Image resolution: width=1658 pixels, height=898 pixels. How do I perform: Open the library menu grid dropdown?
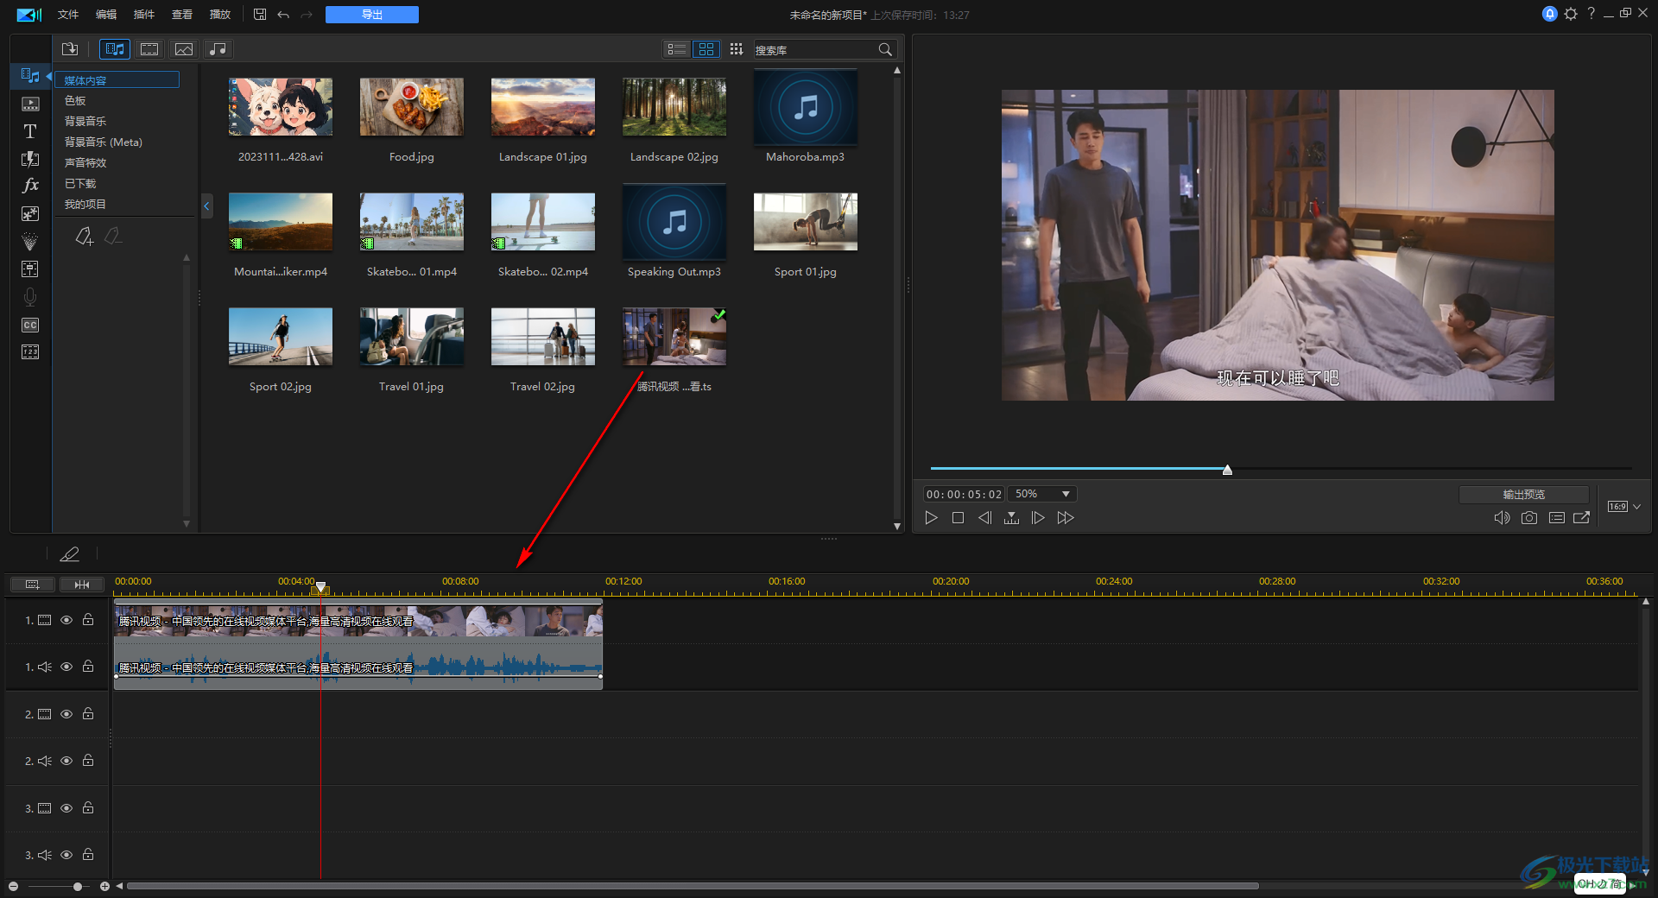(736, 49)
